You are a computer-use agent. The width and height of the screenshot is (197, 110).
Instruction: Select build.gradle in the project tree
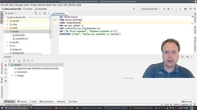point(18,53)
